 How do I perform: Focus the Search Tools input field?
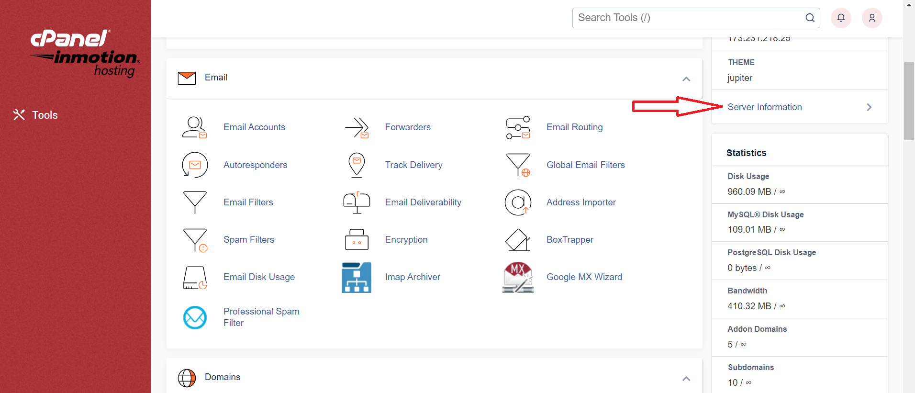(689, 18)
